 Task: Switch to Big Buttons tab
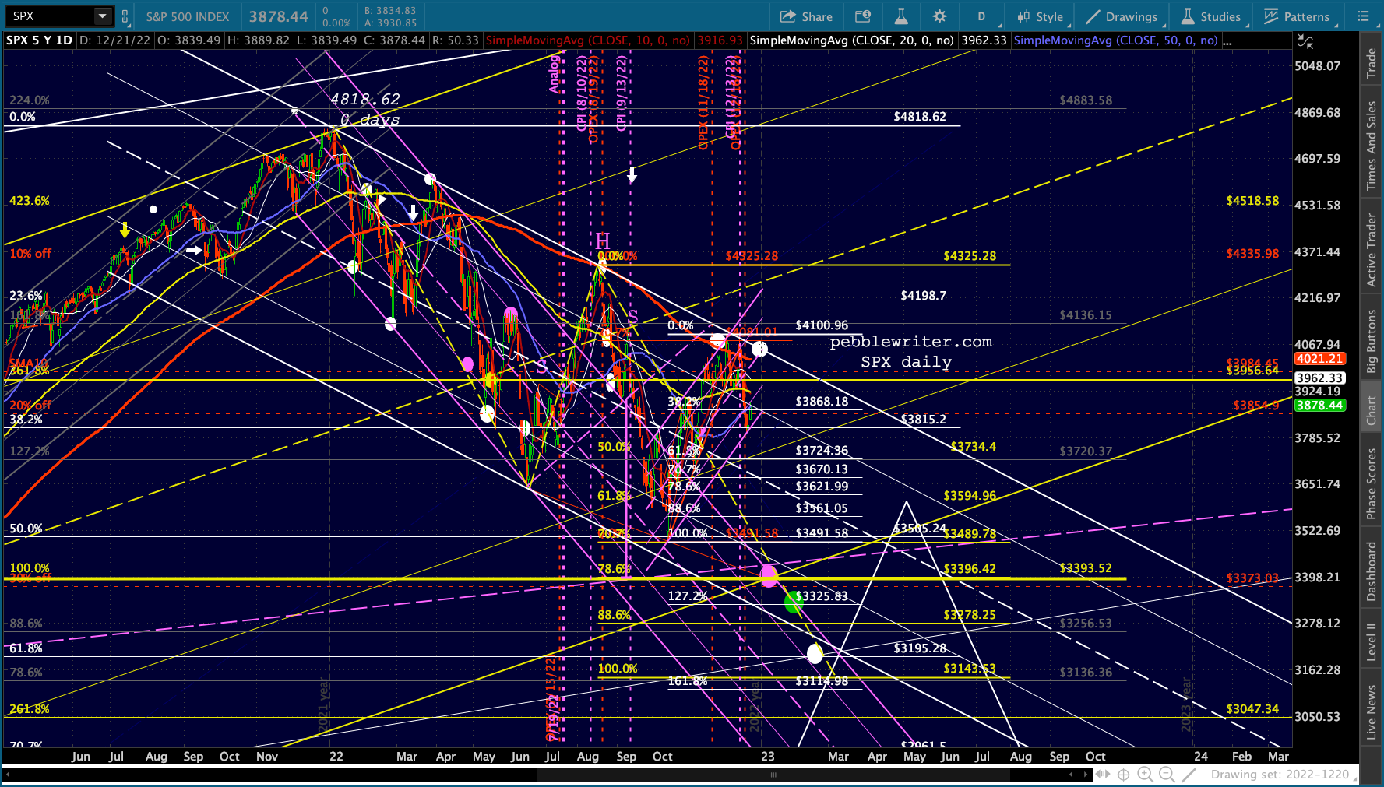coord(1372,341)
